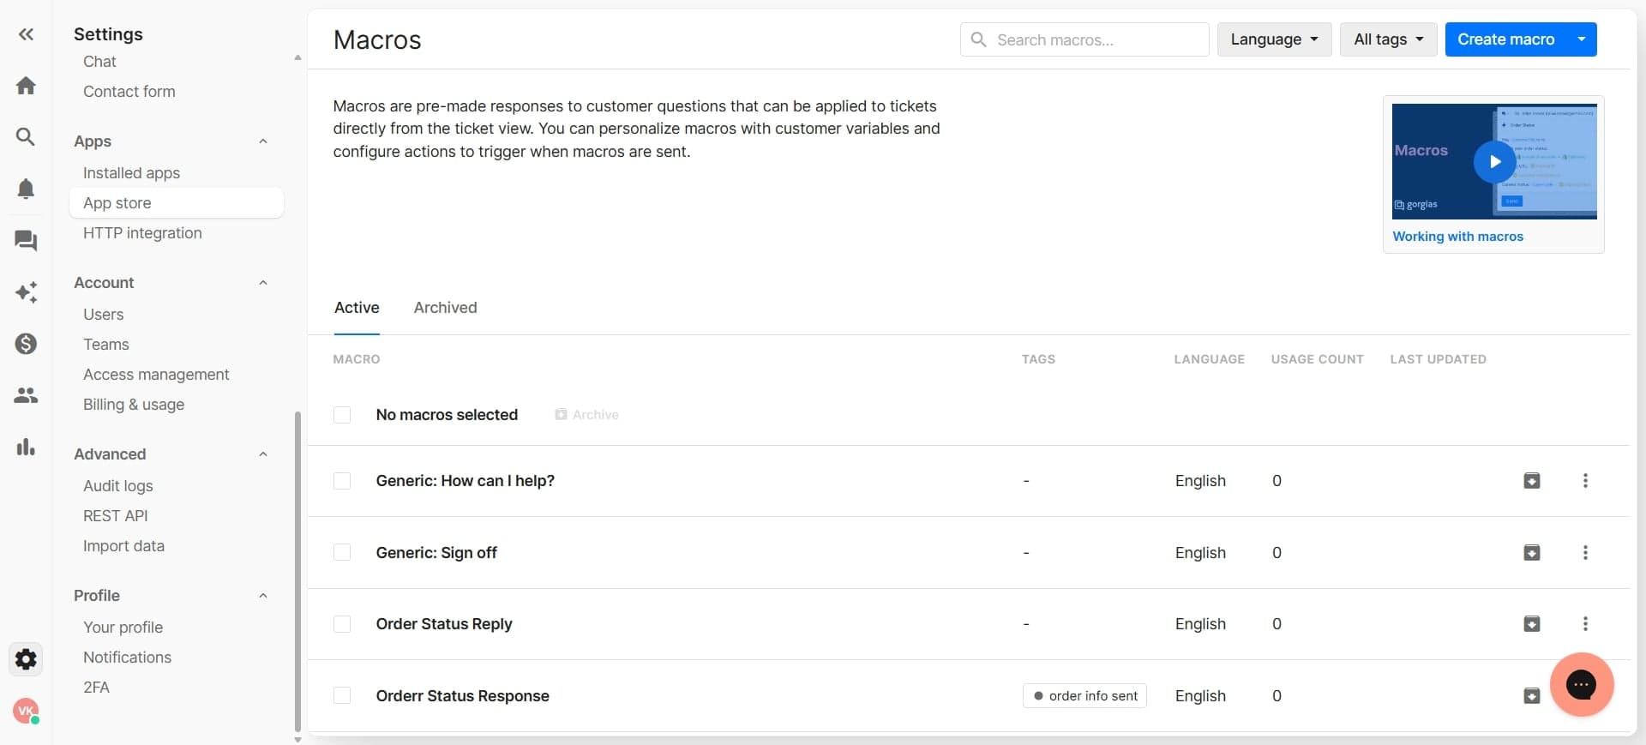
Task: Select the Order Status Reply checkbox
Action: (342, 624)
